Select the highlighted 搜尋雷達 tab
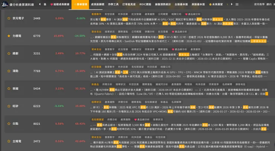The height and width of the screenshot is (151, 275). click(x=80, y=4)
